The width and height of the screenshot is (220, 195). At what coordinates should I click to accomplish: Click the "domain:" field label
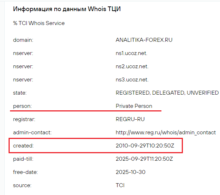(x=23, y=40)
